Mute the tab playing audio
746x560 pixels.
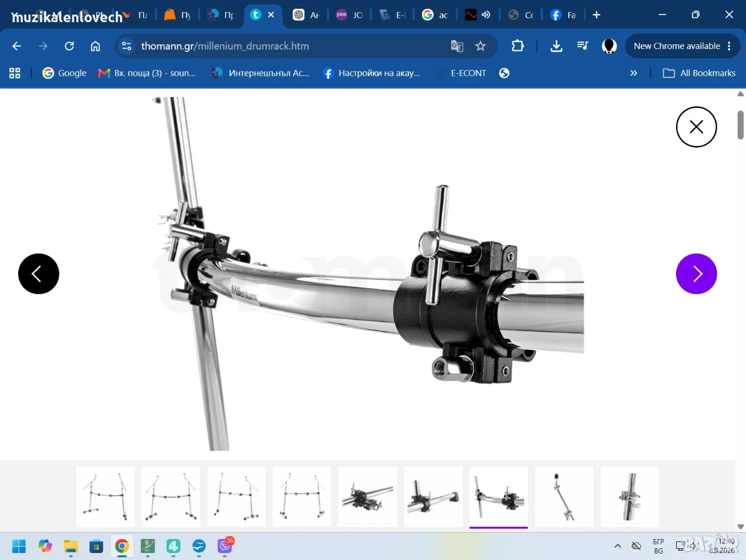(486, 15)
